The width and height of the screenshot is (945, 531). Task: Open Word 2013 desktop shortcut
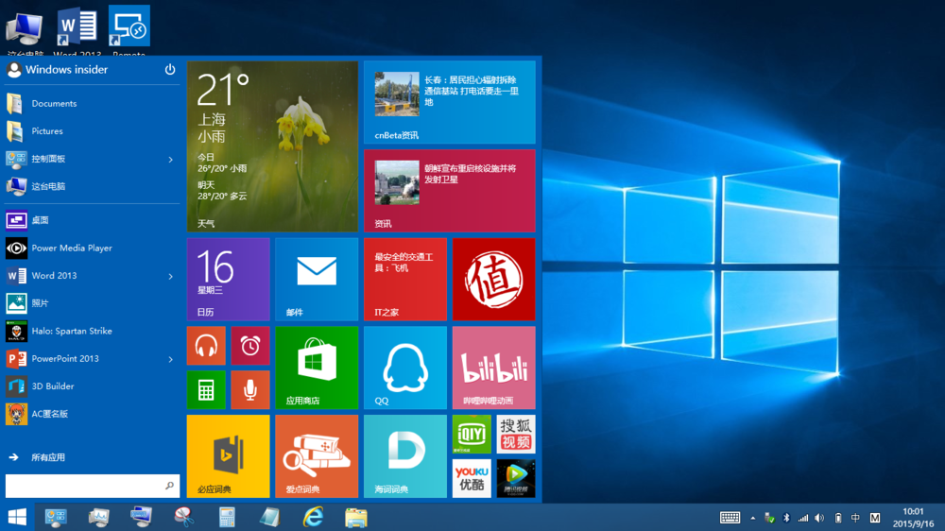tap(77, 31)
